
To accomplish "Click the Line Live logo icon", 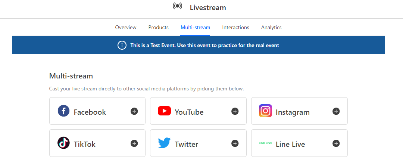I will pyautogui.click(x=266, y=143).
